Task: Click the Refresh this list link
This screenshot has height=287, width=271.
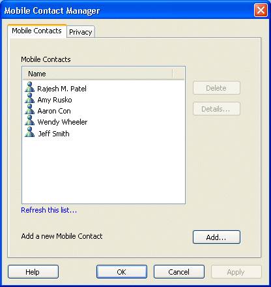Action: (49, 210)
